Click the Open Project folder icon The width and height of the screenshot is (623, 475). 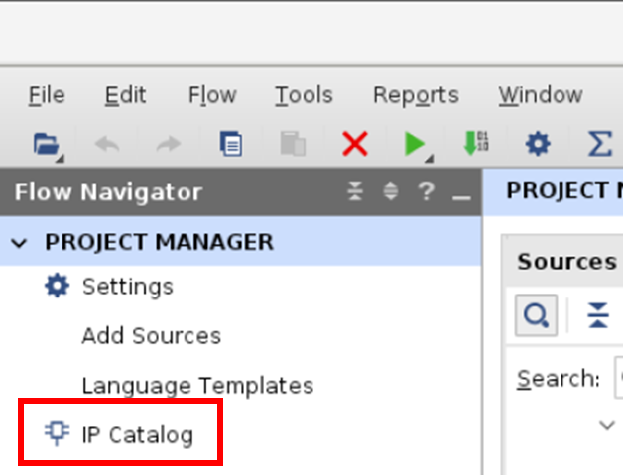(x=45, y=145)
